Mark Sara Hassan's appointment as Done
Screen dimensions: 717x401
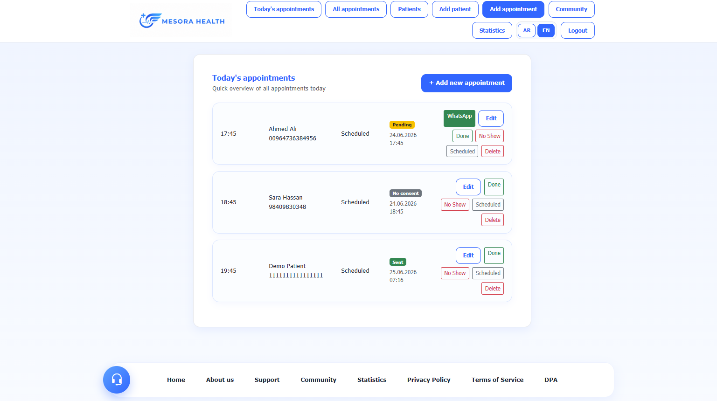tap(494, 187)
